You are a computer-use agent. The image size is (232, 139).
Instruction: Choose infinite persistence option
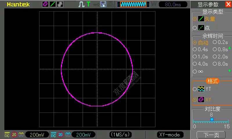(199, 71)
